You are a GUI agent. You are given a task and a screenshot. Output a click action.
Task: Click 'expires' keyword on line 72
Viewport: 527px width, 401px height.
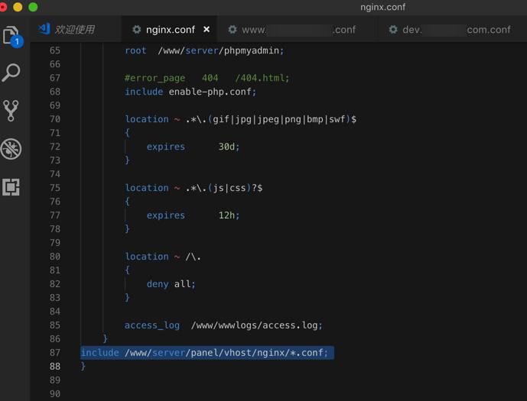166,147
